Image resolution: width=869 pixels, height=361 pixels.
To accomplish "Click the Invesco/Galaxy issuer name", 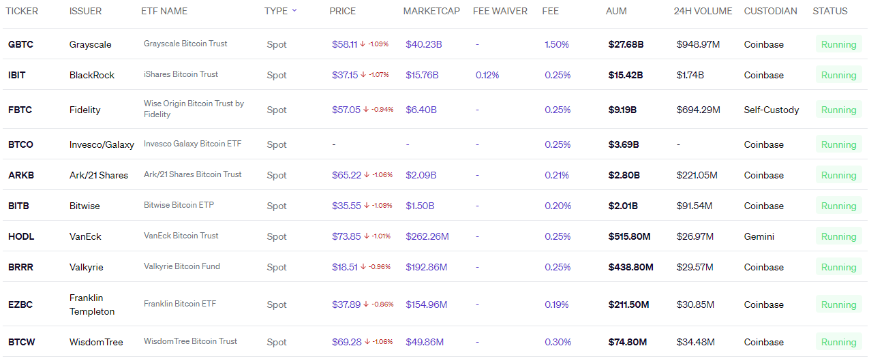I will tap(102, 144).
